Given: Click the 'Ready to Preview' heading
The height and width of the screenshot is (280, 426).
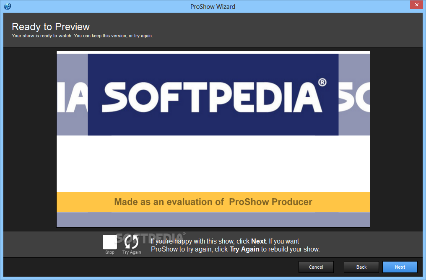Looking at the screenshot, I should pyautogui.click(x=51, y=26).
